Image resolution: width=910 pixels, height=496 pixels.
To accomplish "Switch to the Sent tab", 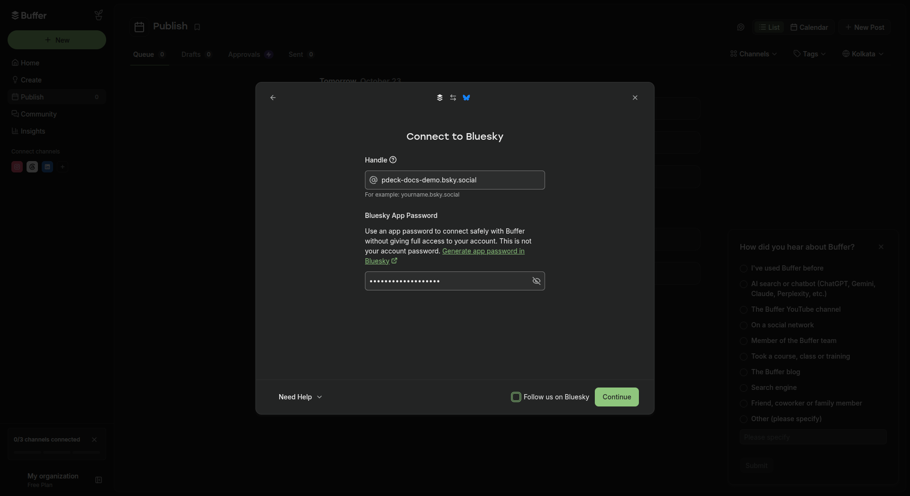I will pos(301,54).
